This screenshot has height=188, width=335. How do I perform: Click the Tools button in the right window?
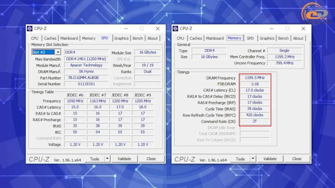[240, 159]
